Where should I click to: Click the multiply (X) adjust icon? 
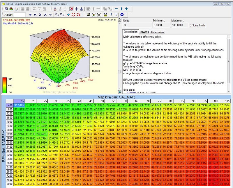[x=45, y=15]
